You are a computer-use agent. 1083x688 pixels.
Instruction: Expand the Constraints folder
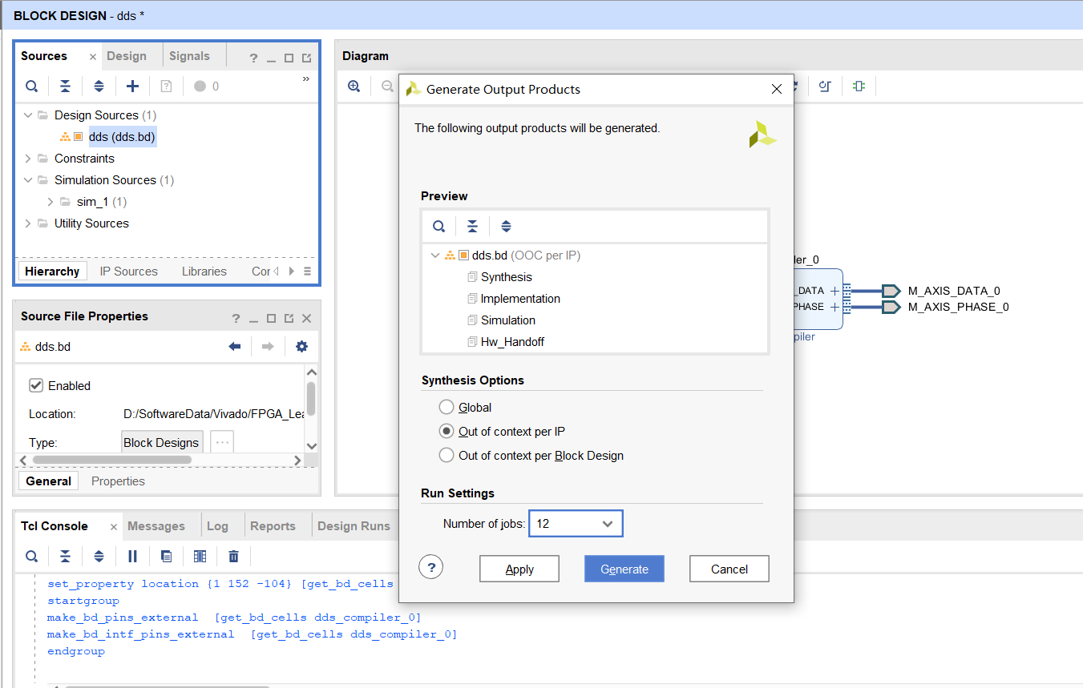(x=29, y=159)
